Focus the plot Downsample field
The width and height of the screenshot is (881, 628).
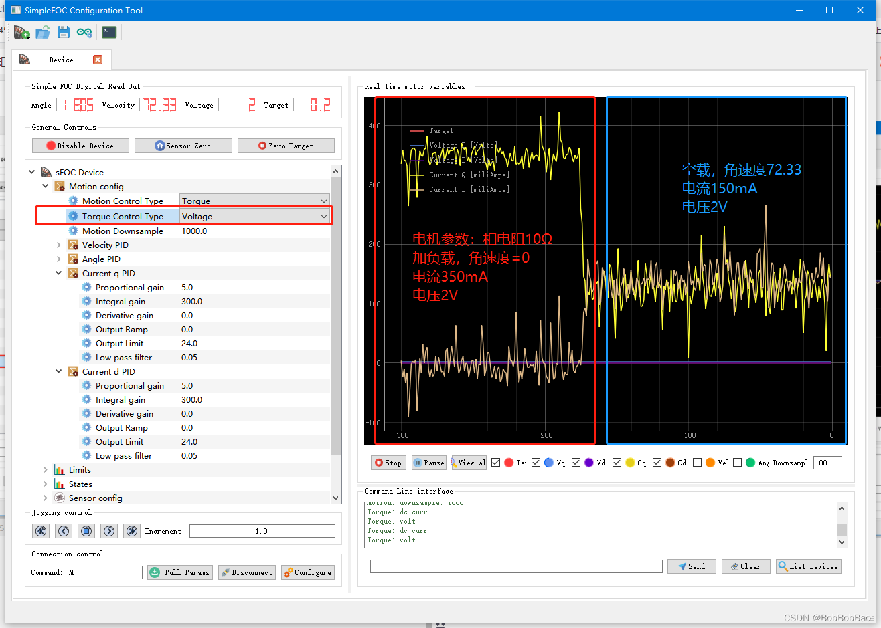(x=827, y=463)
